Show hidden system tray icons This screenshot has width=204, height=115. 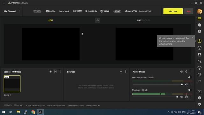pyautogui.click(x=169, y=112)
